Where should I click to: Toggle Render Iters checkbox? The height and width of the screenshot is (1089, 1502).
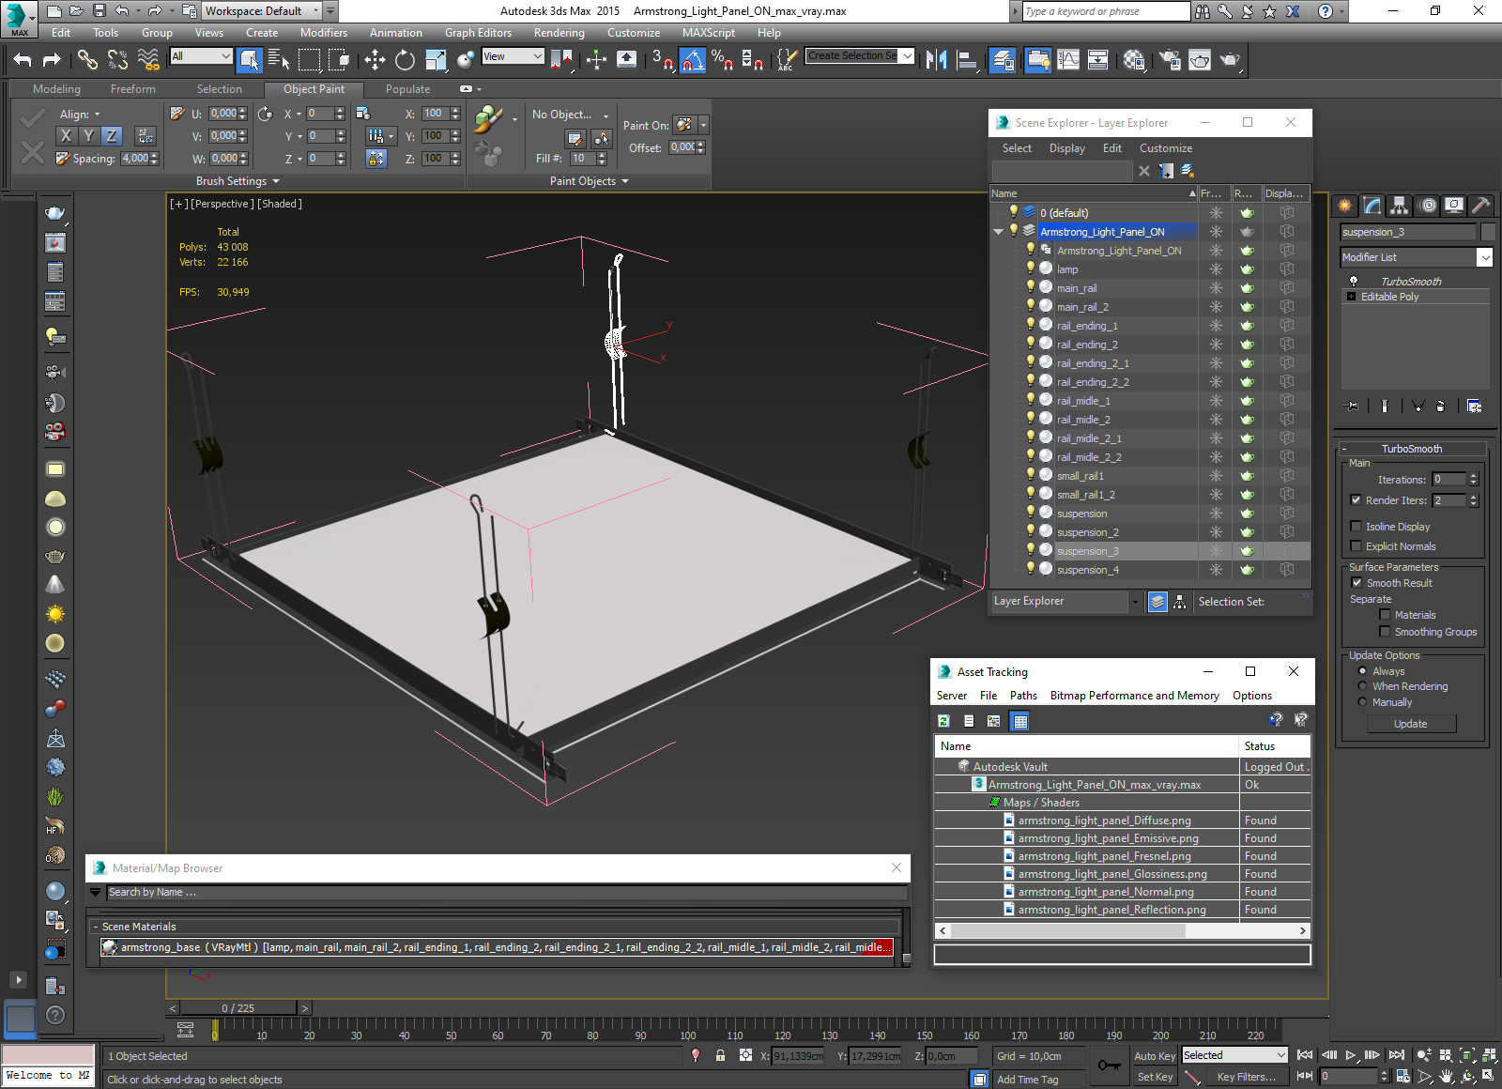point(1356,500)
